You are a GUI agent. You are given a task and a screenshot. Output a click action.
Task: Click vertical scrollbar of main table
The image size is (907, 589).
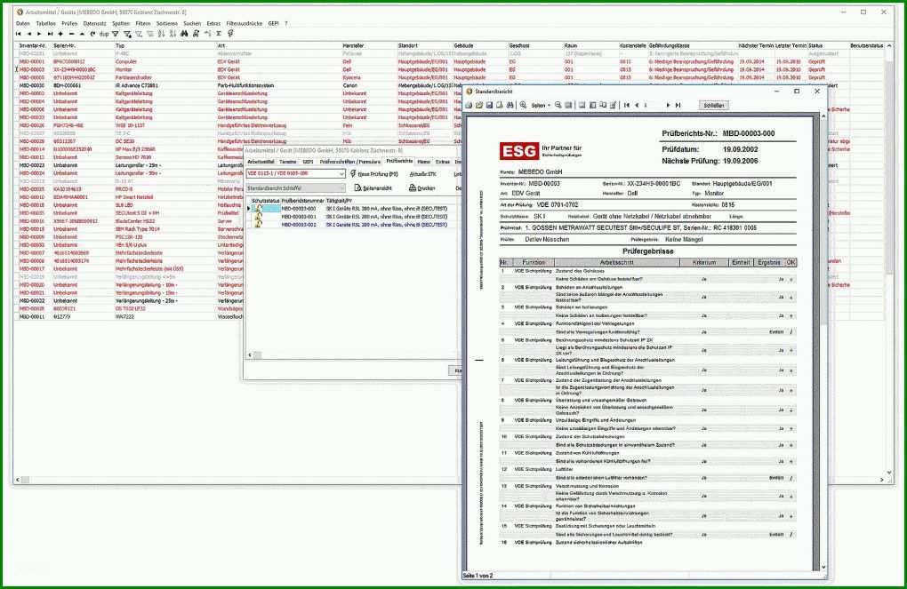click(x=889, y=260)
